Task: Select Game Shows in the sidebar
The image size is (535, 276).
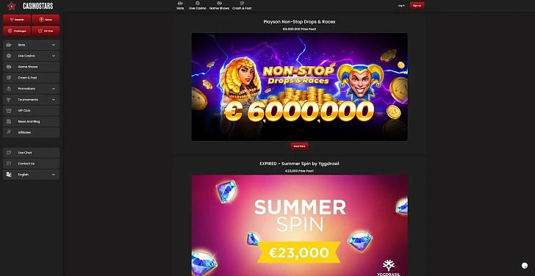Action: pyautogui.click(x=31, y=67)
